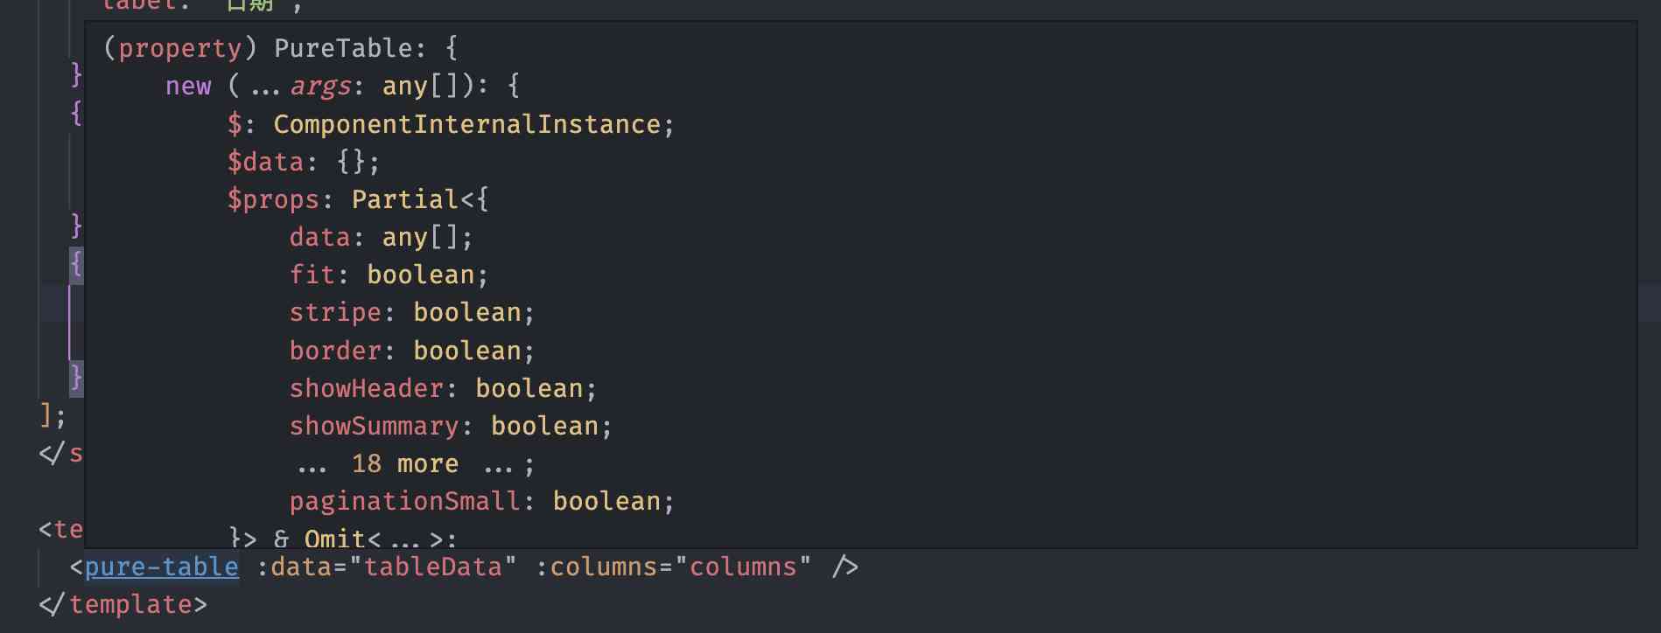The image size is (1661, 633).
Task: Click the stripe property in tooltip
Action: [x=335, y=313]
